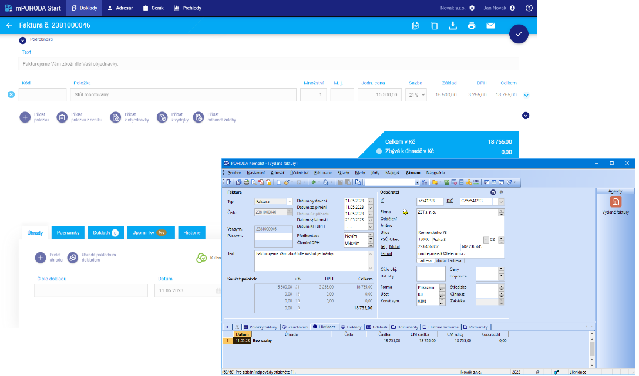639x376 pixels.
Task: Expand the round chevron below item row
Action: click(526, 116)
